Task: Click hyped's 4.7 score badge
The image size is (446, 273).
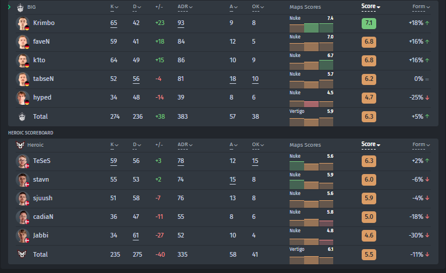Action: [x=369, y=98]
